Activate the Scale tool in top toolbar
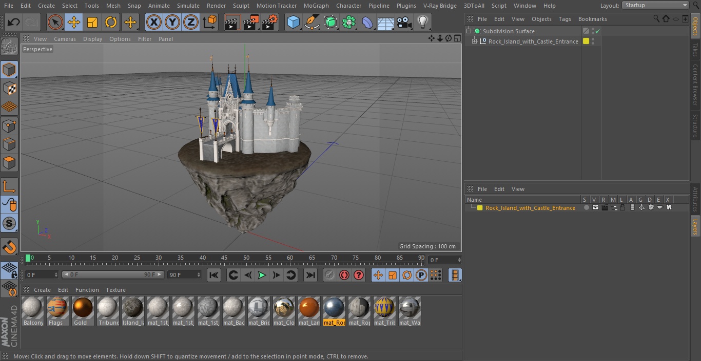 coord(92,22)
